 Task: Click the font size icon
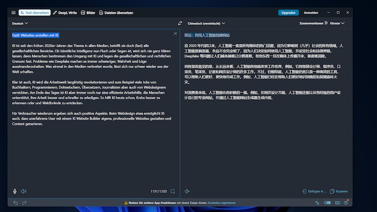tap(317, 203)
